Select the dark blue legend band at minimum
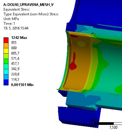122x134 pixels. [6, 82]
